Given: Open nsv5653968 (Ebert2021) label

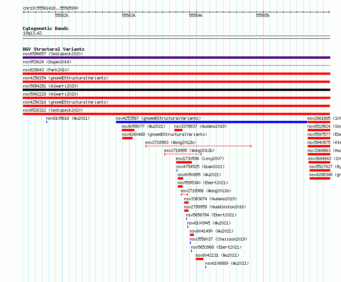Looking at the screenshot, I should point(216,247).
